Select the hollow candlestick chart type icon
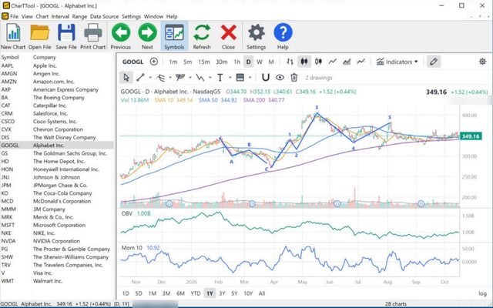 [318, 62]
